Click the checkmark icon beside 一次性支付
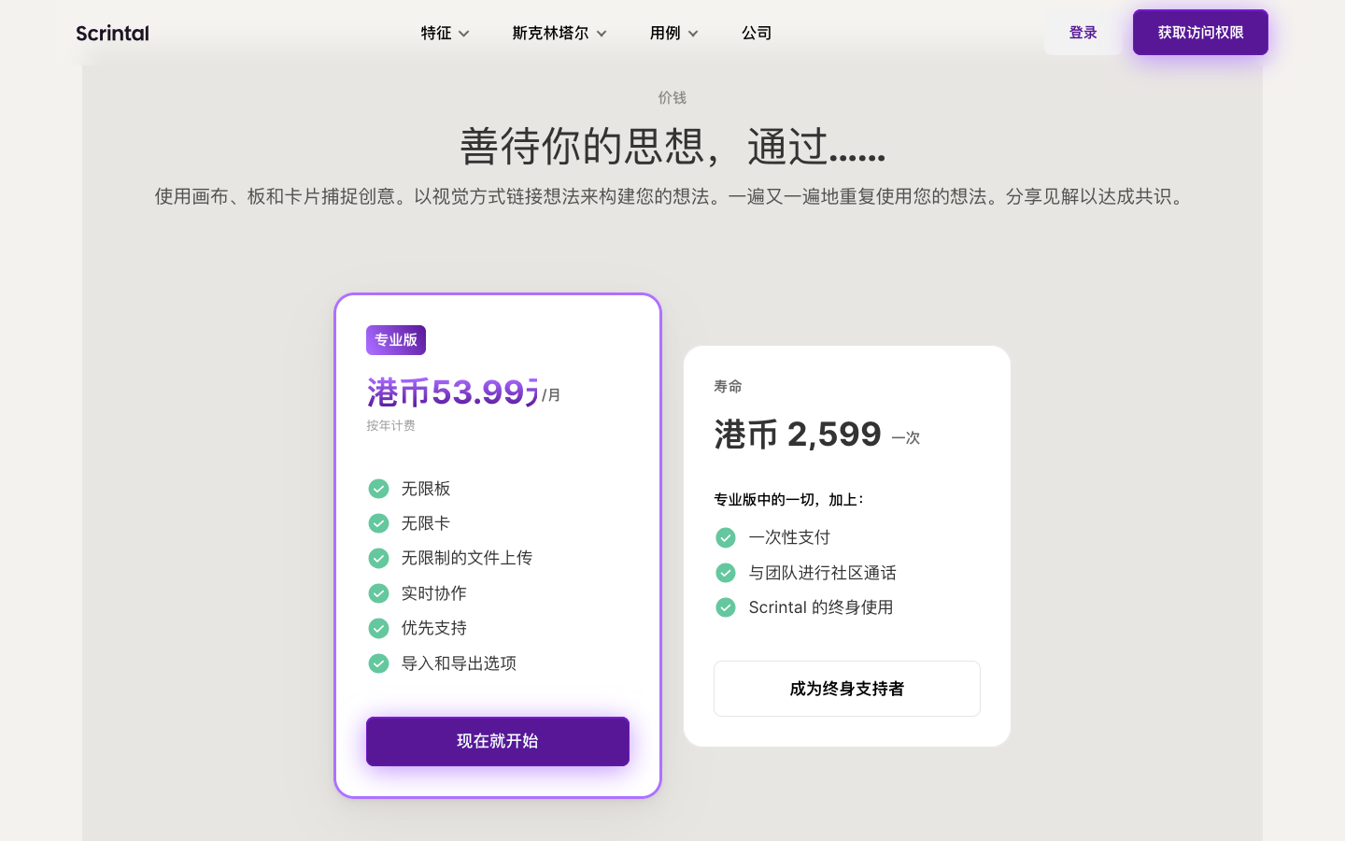This screenshot has width=1345, height=841. (726, 537)
